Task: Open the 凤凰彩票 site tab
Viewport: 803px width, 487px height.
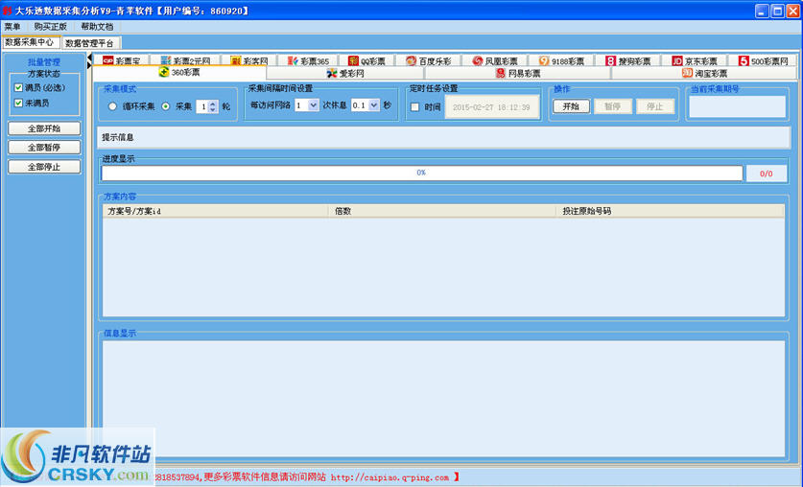Action: 495,60
